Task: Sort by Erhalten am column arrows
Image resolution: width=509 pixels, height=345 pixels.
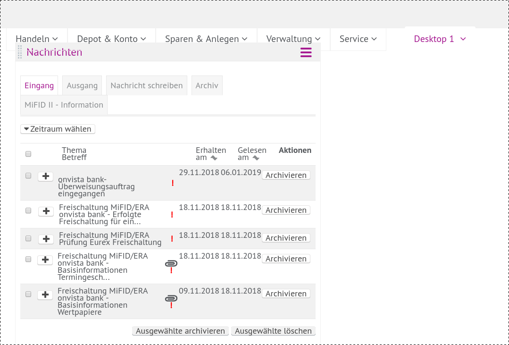Action: click(x=214, y=158)
